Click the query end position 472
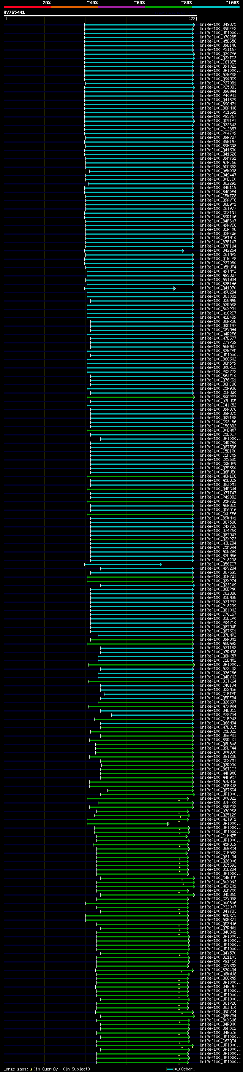This screenshot has width=243, height=1072. coord(191,19)
